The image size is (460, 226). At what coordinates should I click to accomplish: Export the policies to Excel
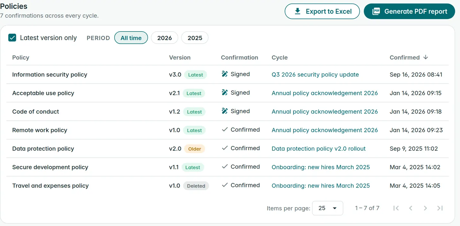(x=322, y=11)
